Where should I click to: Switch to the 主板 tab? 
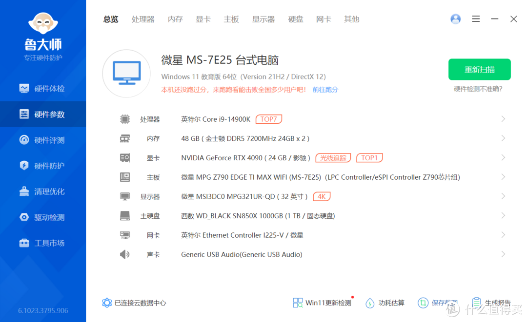coord(231,19)
